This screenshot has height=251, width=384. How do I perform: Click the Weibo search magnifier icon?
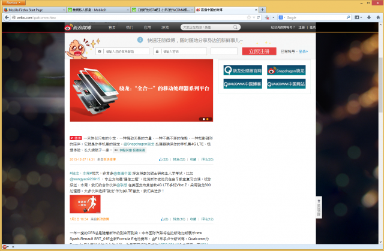[x=235, y=27]
